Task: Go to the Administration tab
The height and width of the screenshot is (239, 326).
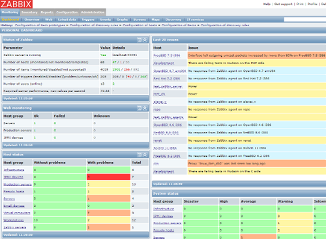Action: 93,12
